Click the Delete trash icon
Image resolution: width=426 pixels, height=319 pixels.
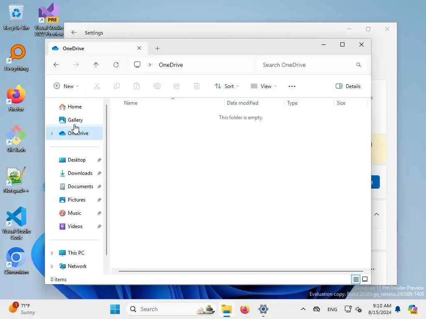197,86
